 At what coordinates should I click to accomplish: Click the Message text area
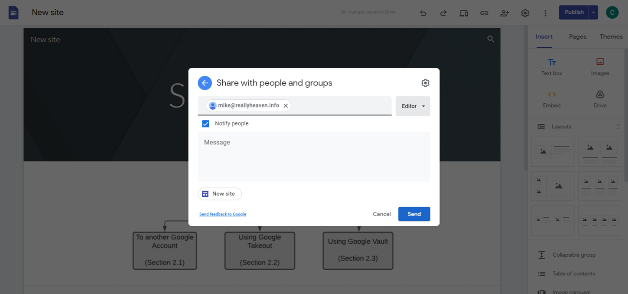(x=314, y=157)
